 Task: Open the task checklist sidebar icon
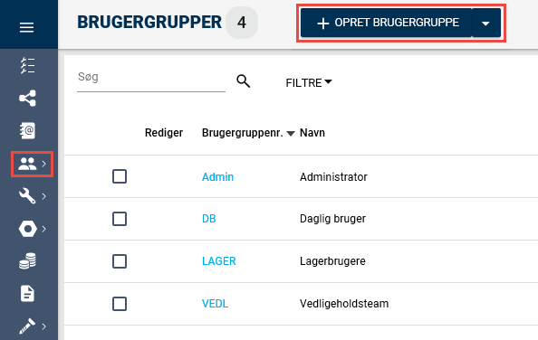[x=27, y=66]
